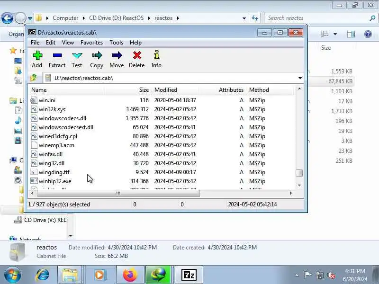Click the horizontal scroll left arrow
The image size is (379, 284).
32,193
